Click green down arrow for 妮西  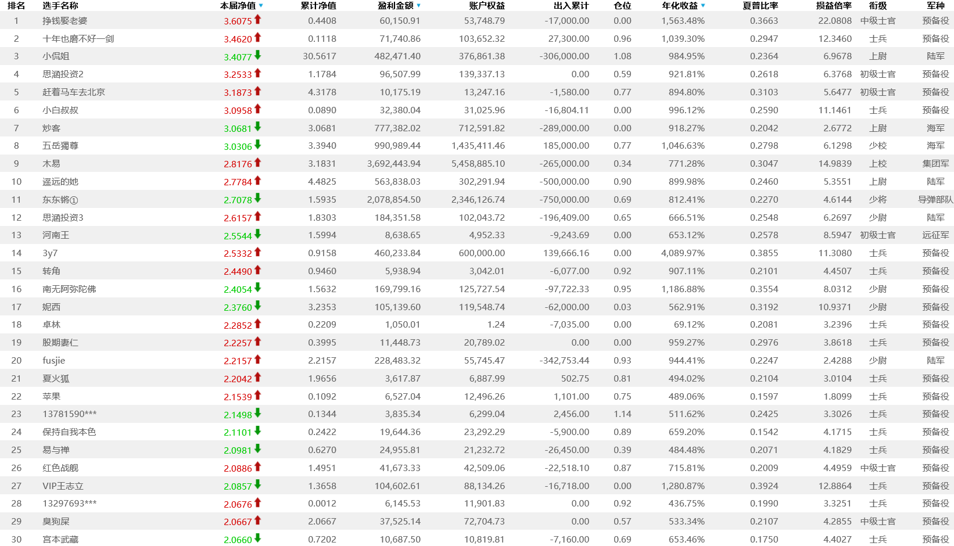tap(257, 306)
